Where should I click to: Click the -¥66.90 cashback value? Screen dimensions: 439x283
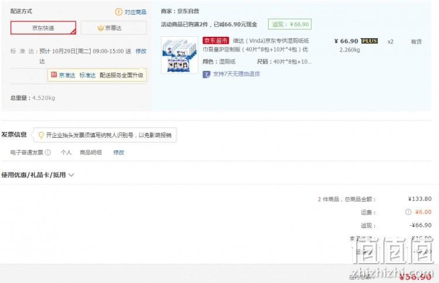[x=420, y=225]
